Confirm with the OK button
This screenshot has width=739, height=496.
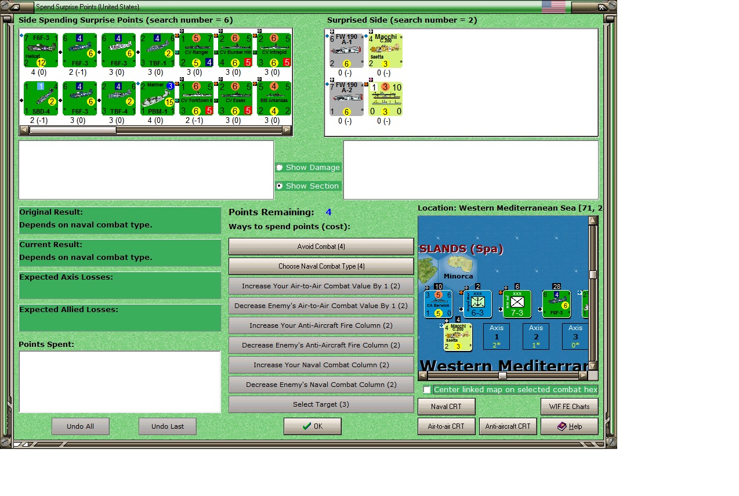pos(313,426)
